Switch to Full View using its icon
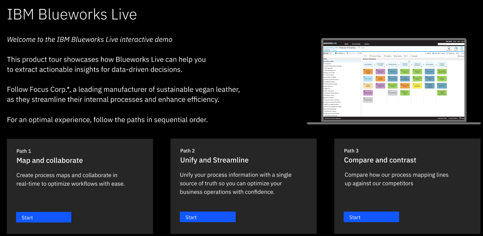 [461, 48]
